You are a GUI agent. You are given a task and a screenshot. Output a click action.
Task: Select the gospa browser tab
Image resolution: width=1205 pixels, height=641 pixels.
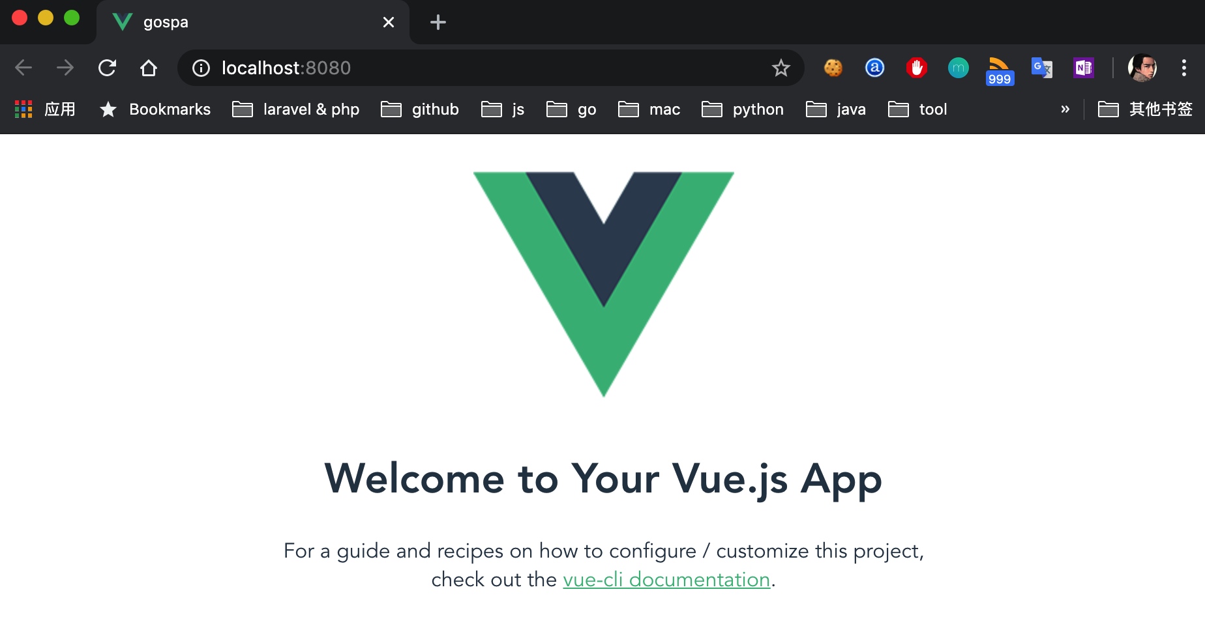253,22
